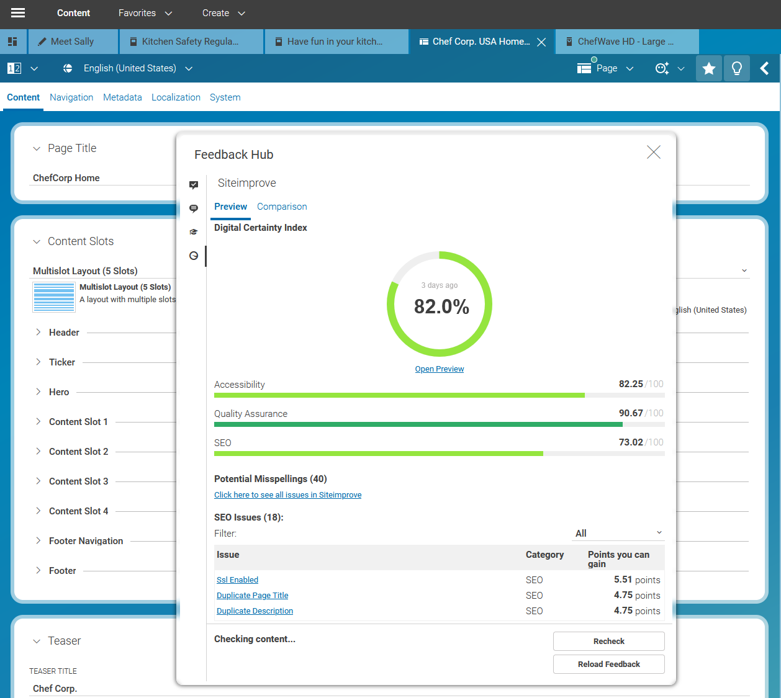
Task: Toggle the lightbulb Feedback Hub icon
Action: coord(736,68)
